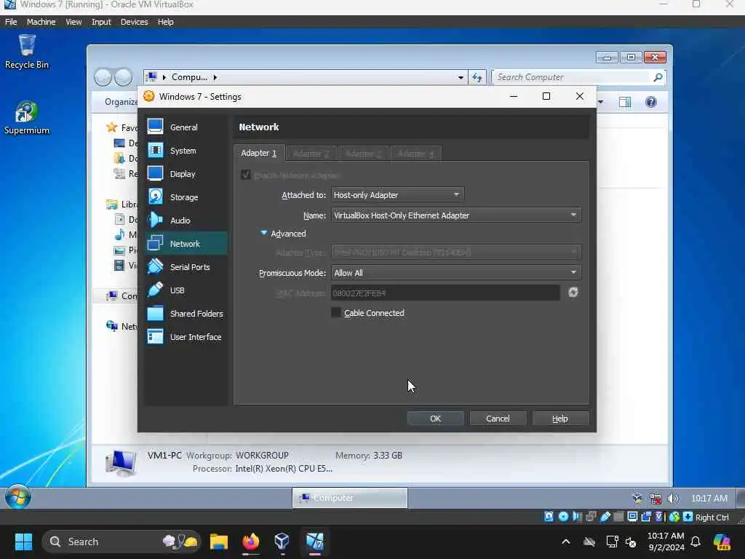Screen dimensions: 745x559
Task: Click the optical disk indicator in VM status bar
Action: [x=564, y=517]
